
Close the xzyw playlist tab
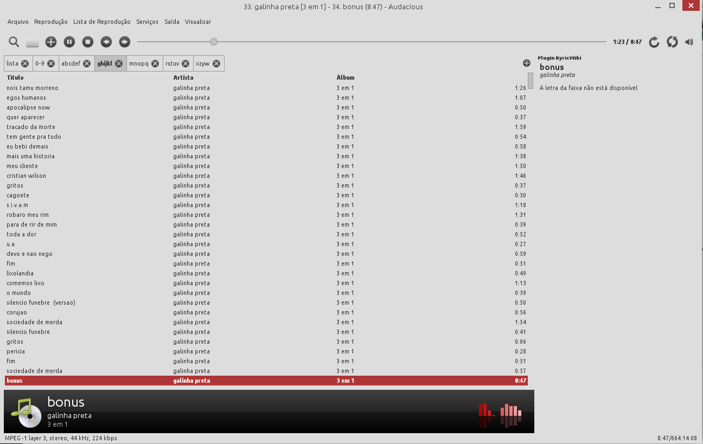point(216,63)
